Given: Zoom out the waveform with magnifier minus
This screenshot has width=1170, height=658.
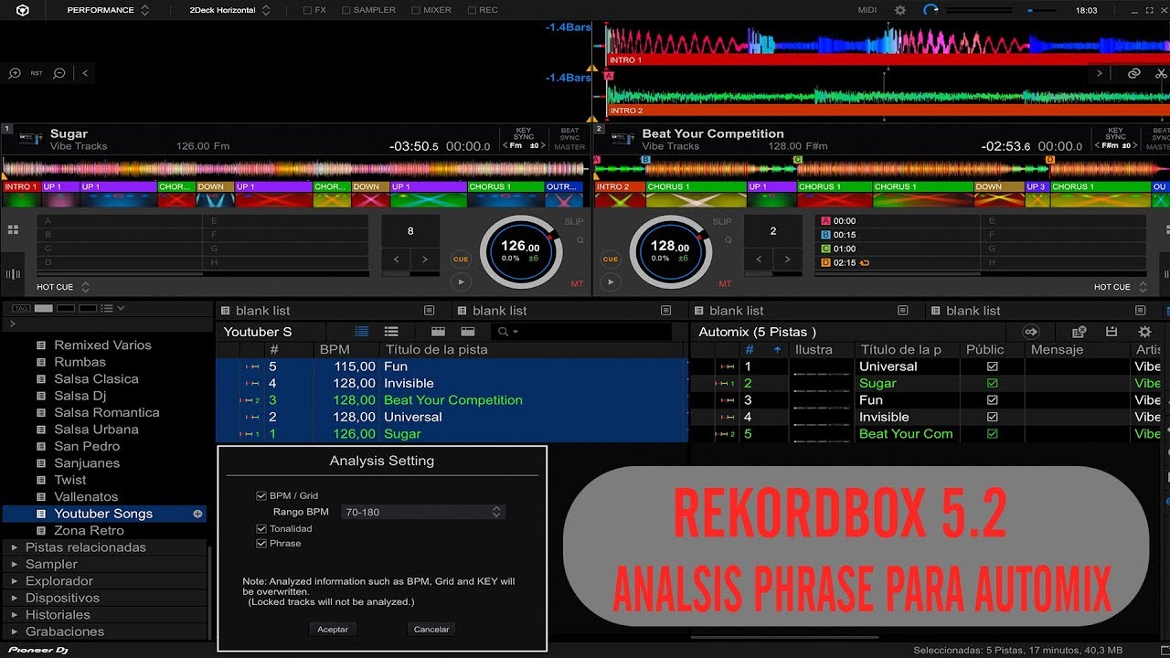Looking at the screenshot, I should 59,73.
